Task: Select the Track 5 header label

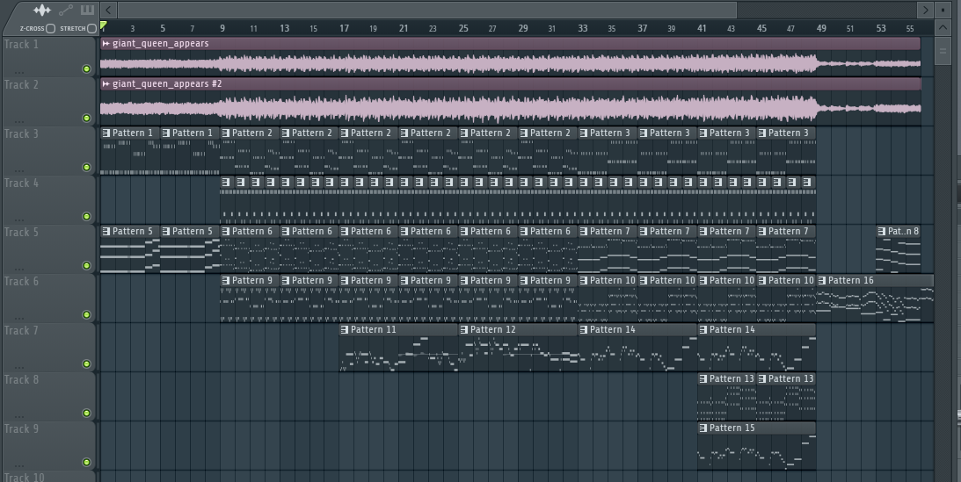Action: (x=22, y=233)
